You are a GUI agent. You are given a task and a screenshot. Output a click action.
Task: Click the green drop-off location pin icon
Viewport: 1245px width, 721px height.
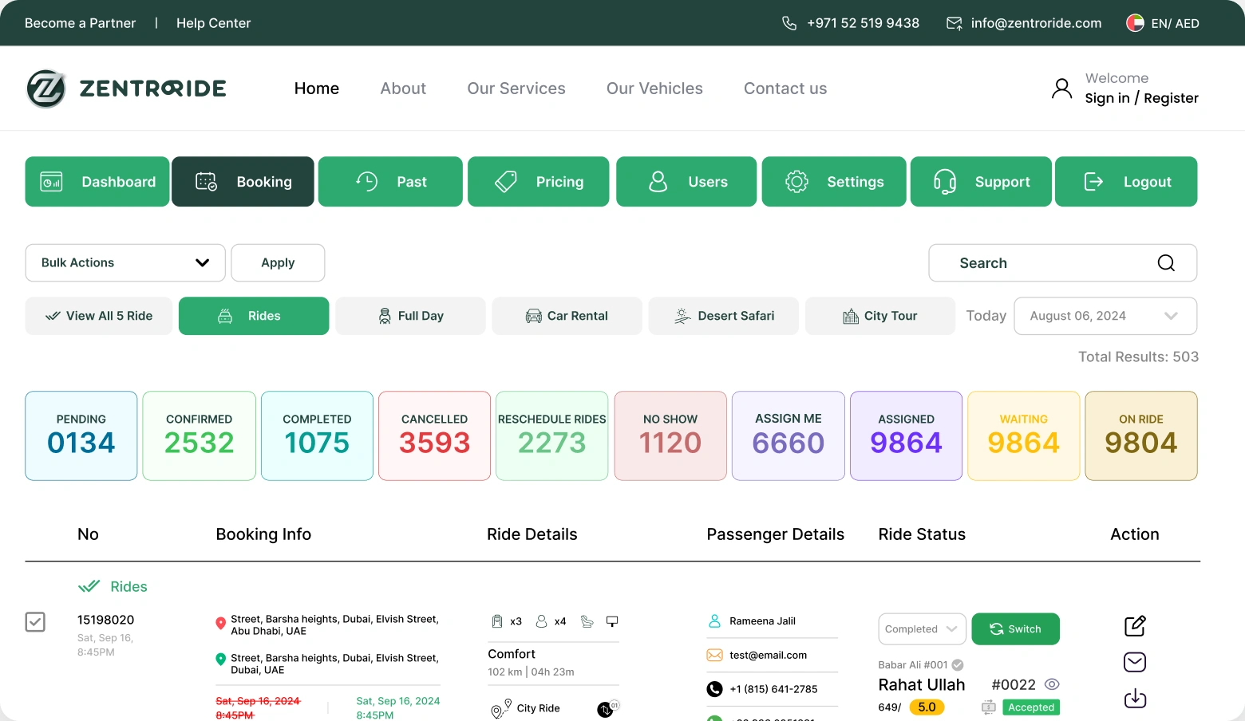click(220, 660)
